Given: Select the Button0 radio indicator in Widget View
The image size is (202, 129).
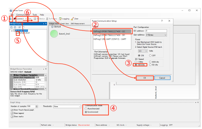Looking at the screenshot, I should click(x=52, y=27).
